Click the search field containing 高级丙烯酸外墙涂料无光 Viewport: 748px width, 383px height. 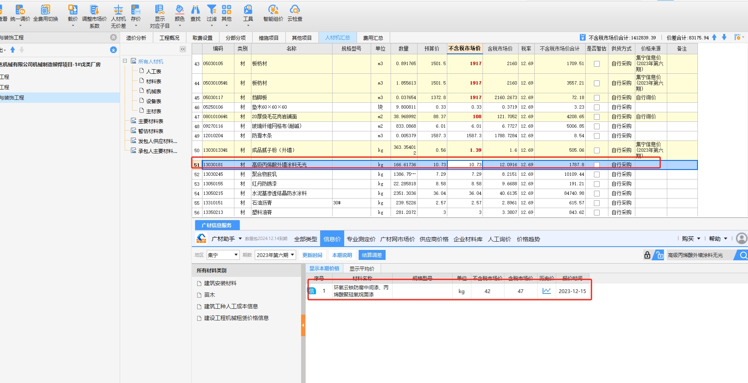[x=700, y=255]
